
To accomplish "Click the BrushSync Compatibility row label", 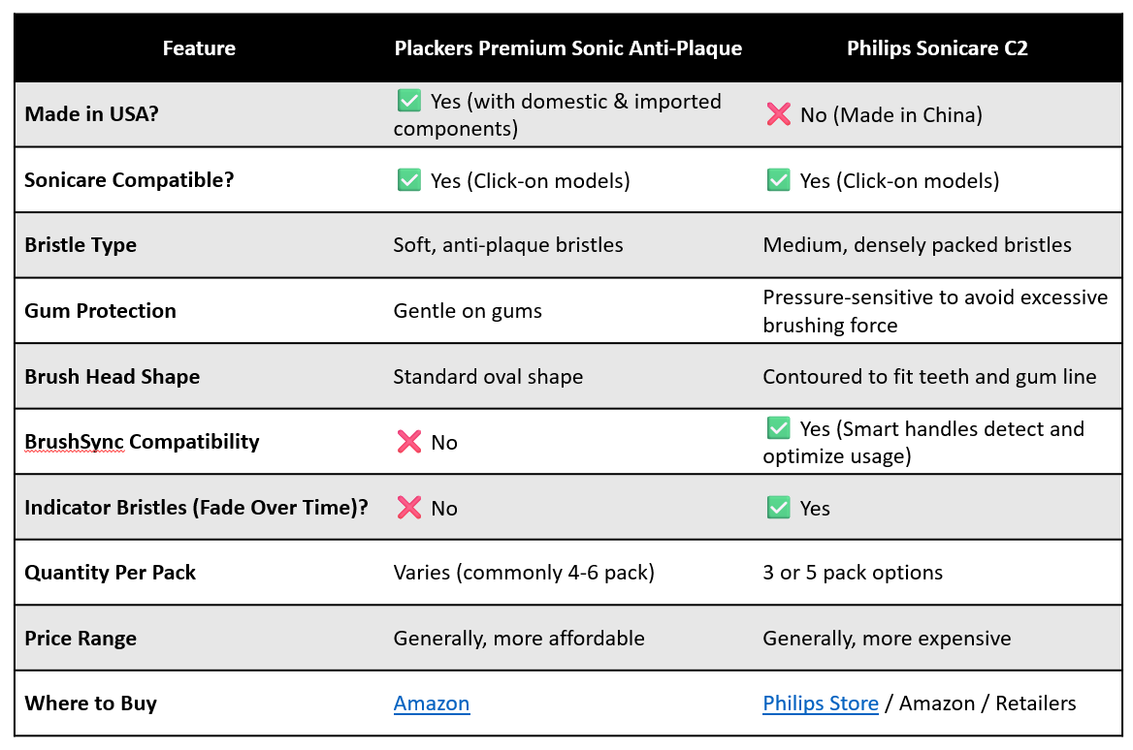I will coord(142,442).
